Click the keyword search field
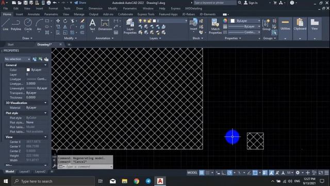 point(214,3)
